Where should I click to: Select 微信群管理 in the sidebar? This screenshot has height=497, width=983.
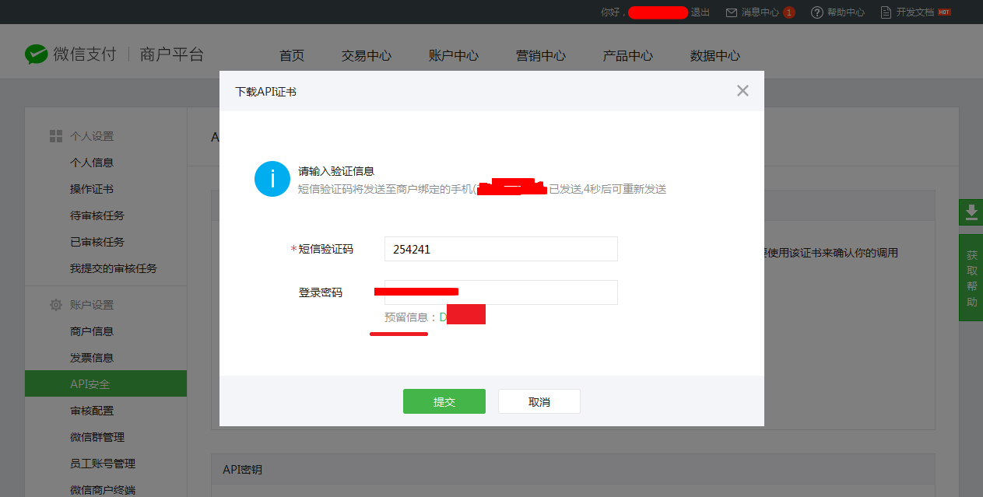coord(97,437)
